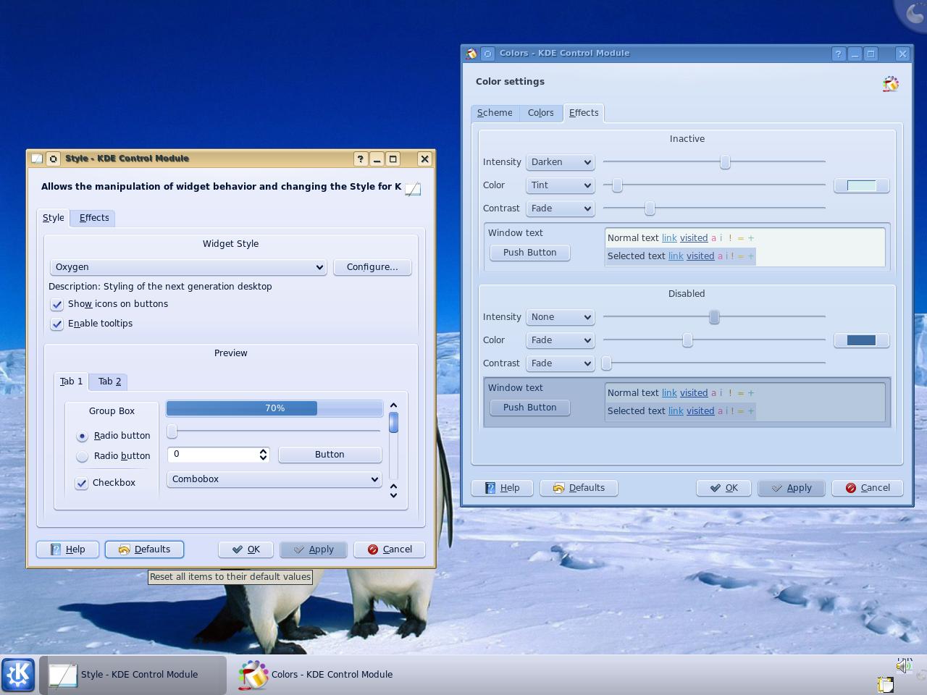The width and height of the screenshot is (927, 695).
Task: Click OK in the Style window
Action: tap(246, 549)
